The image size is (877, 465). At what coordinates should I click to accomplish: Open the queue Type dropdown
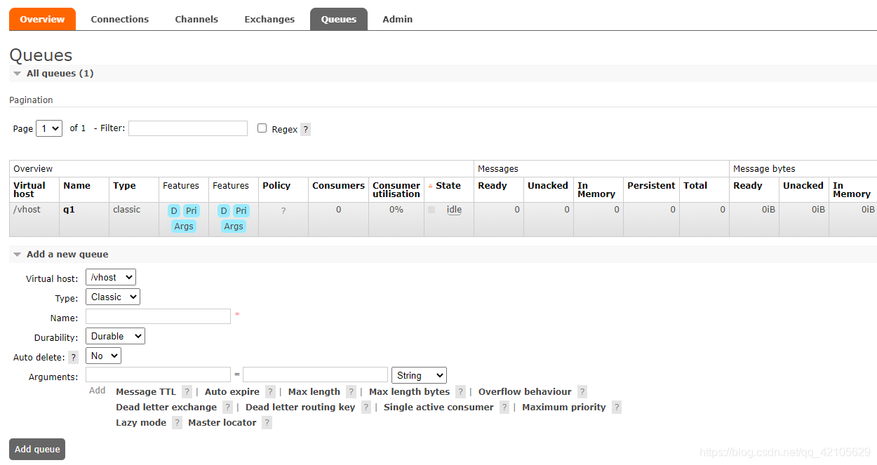pos(113,297)
